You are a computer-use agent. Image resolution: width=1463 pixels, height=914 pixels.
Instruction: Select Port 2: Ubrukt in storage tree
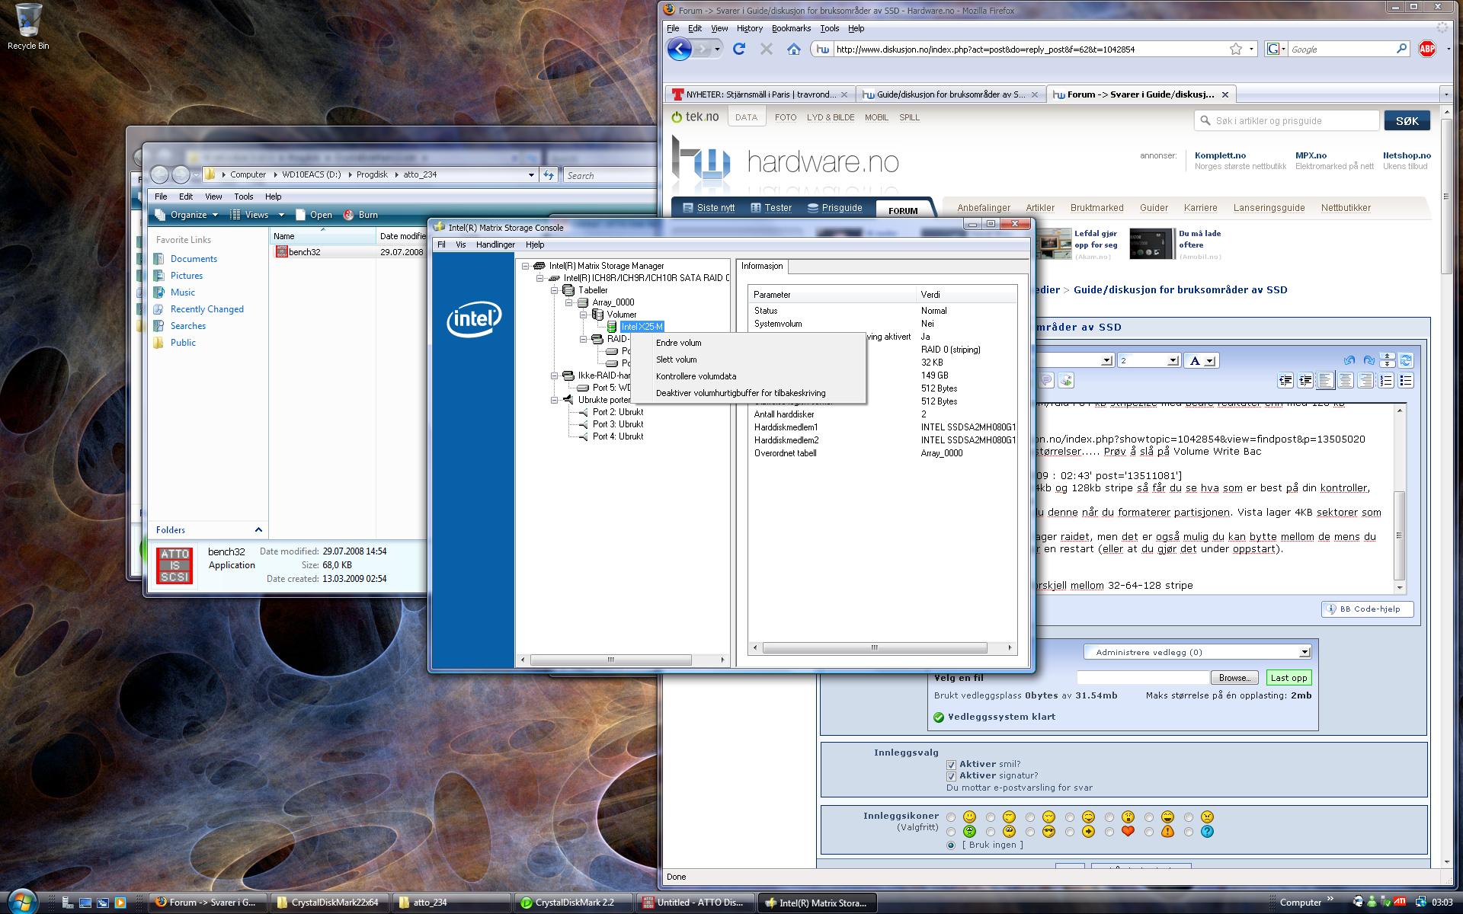pyautogui.click(x=617, y=412)
